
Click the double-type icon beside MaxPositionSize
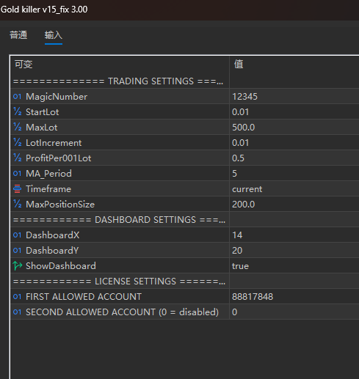point(18,205)
